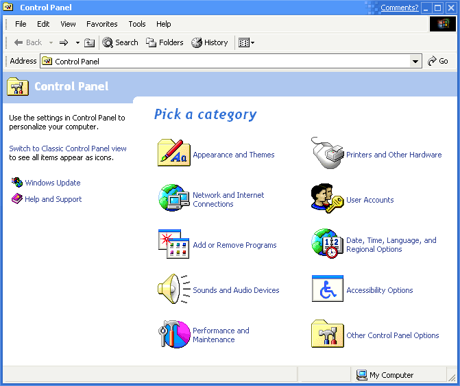The width and height of the screenshot is (460, 386).
Task: Open the Date, Time, Language calendar icon
Action: point(327,244)
